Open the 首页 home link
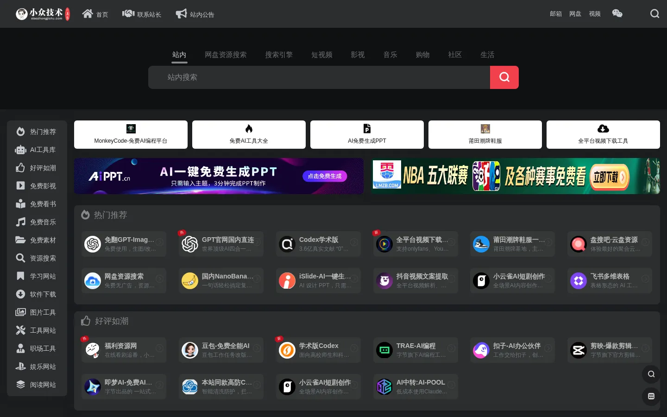The width and height of the screenshot is (667, 417). (95, 14)
